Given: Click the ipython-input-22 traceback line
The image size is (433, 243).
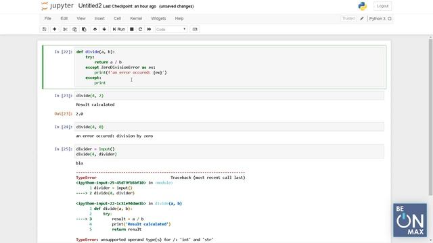Looking at the screenshot, I should pos(129,203).
